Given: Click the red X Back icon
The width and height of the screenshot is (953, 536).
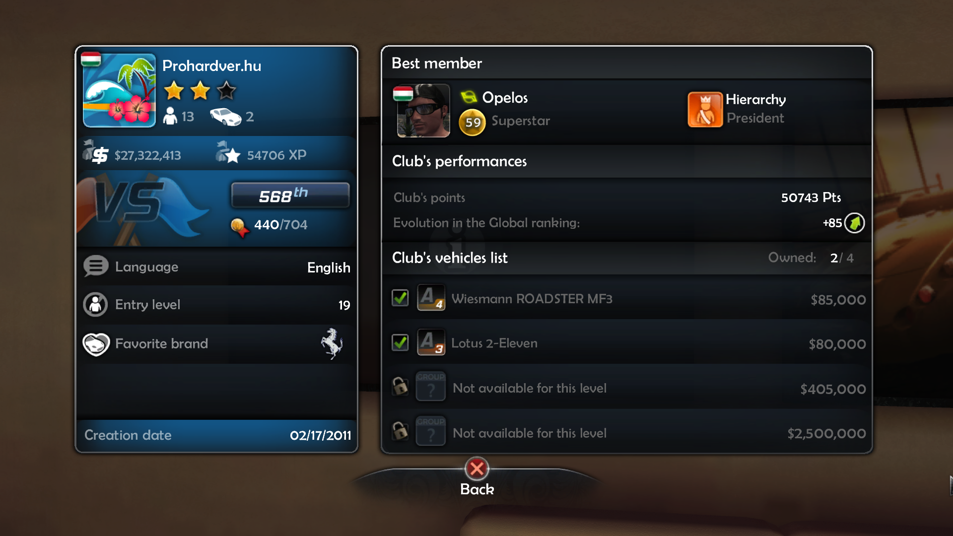Looking at the screenshot, I should 477,469.
